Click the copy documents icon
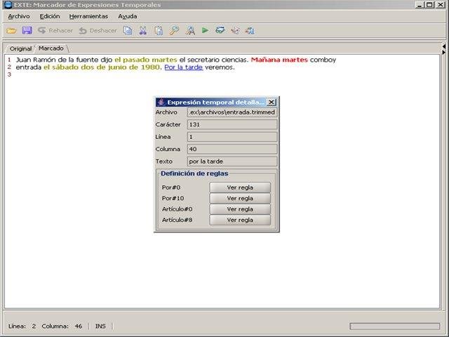This screenshot has width=449, height=337. pos(128,30)
